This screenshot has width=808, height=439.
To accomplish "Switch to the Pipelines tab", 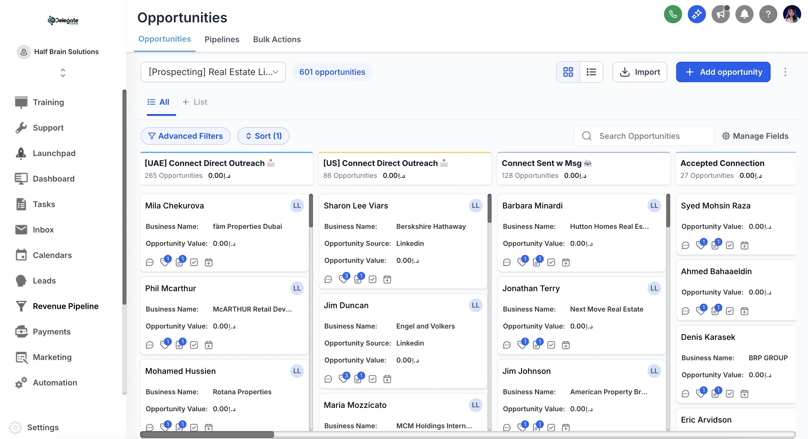I will (222, 39).
